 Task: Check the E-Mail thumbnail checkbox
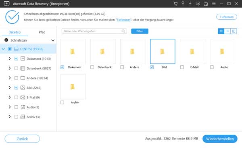(182, 67)
